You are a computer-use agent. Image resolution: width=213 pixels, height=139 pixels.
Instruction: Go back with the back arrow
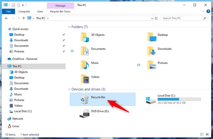pyautogui.click(x=6, y=18)
